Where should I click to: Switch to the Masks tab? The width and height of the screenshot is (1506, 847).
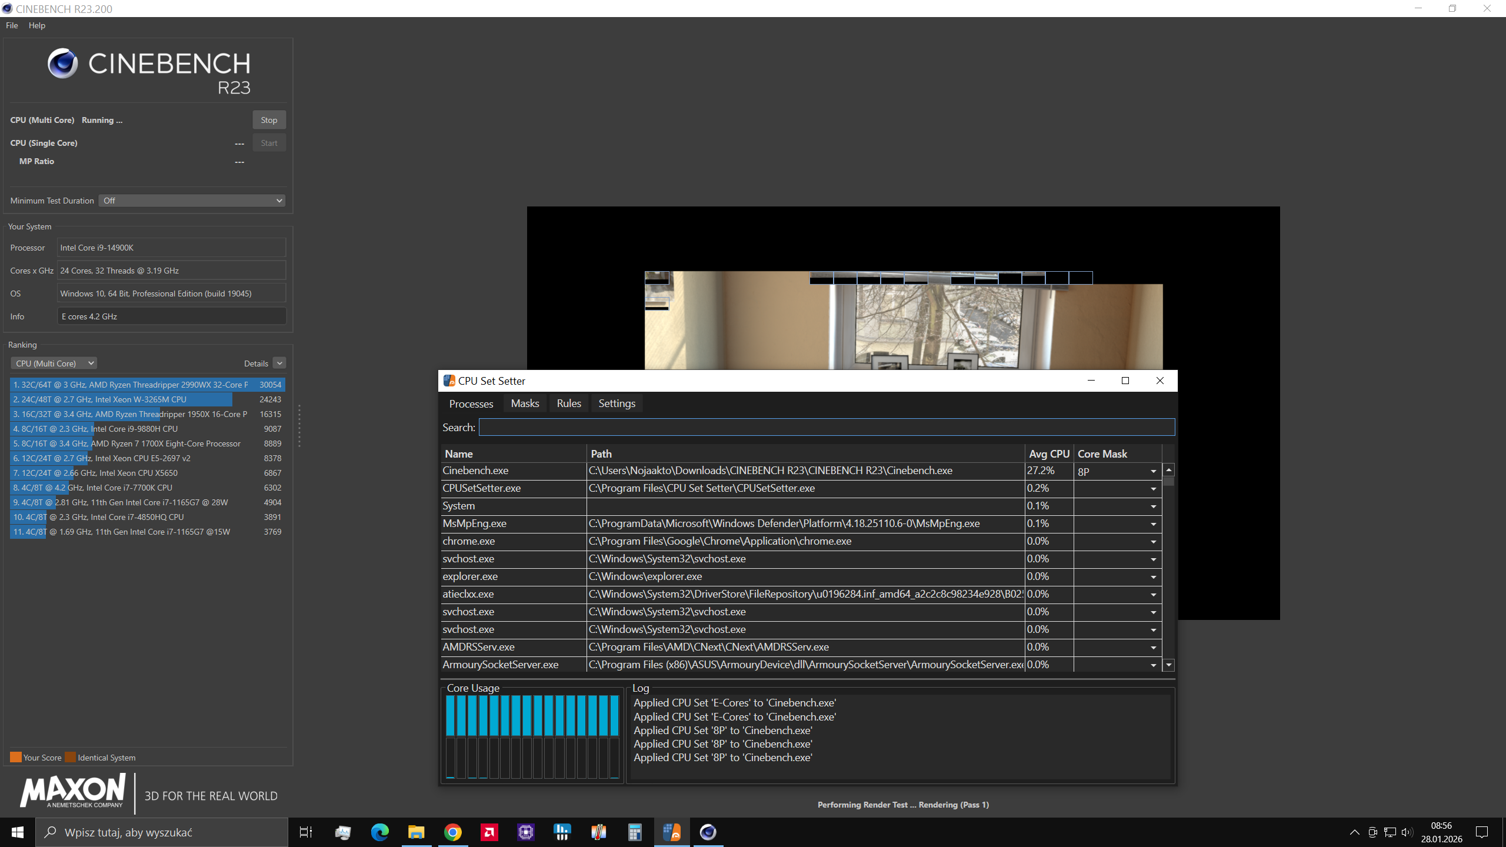point(525,404)
